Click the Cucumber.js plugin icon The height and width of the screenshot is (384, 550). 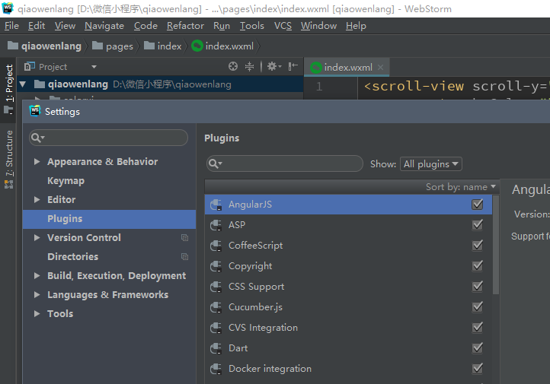click(x=216, y=307)
